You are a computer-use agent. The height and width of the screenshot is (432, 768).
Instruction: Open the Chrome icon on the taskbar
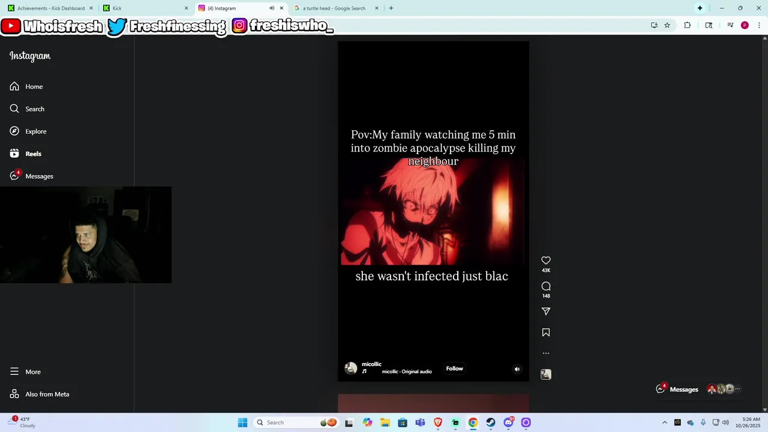(x=473, y=422)
